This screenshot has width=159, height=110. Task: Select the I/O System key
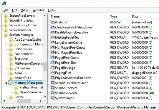point(22,68)
